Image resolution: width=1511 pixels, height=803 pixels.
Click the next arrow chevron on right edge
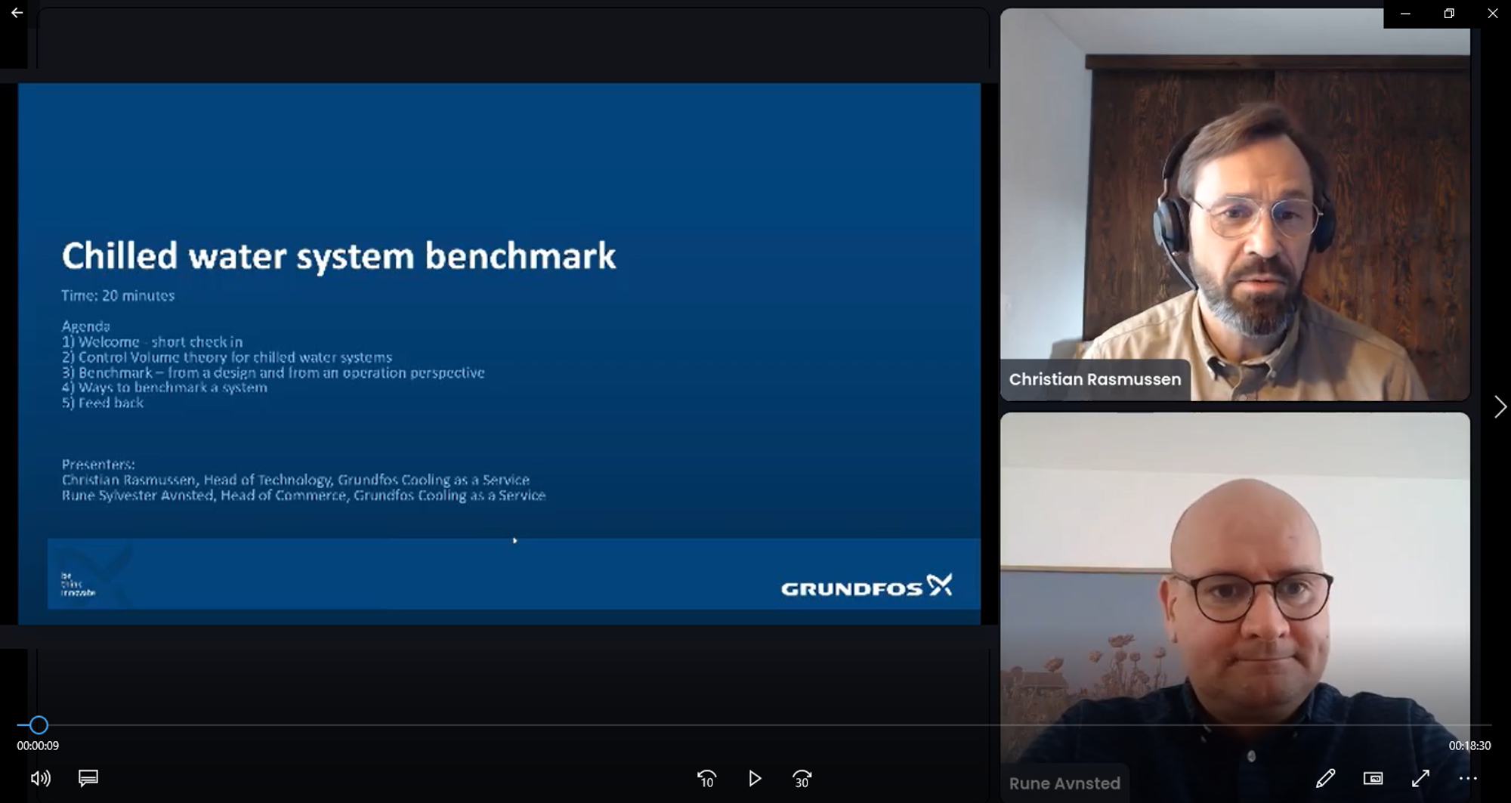click(x=1500, y=407)
